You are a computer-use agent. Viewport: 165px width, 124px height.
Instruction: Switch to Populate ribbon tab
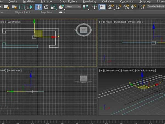[46, 12]
